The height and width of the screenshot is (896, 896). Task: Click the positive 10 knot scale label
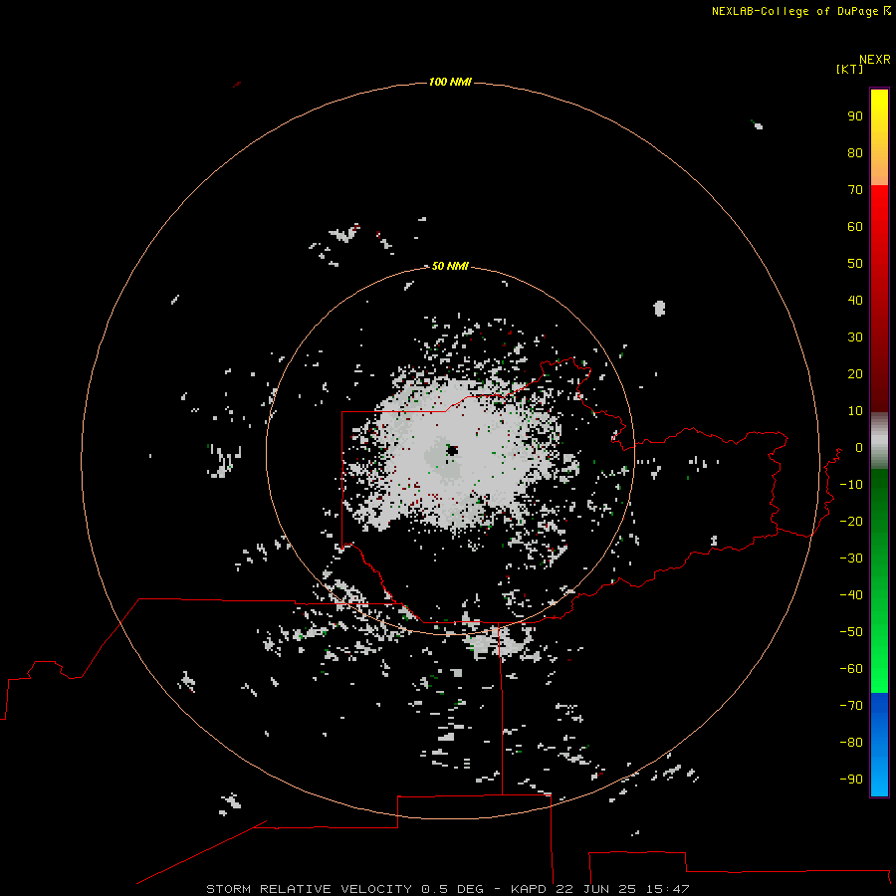[x=855, y=411]
